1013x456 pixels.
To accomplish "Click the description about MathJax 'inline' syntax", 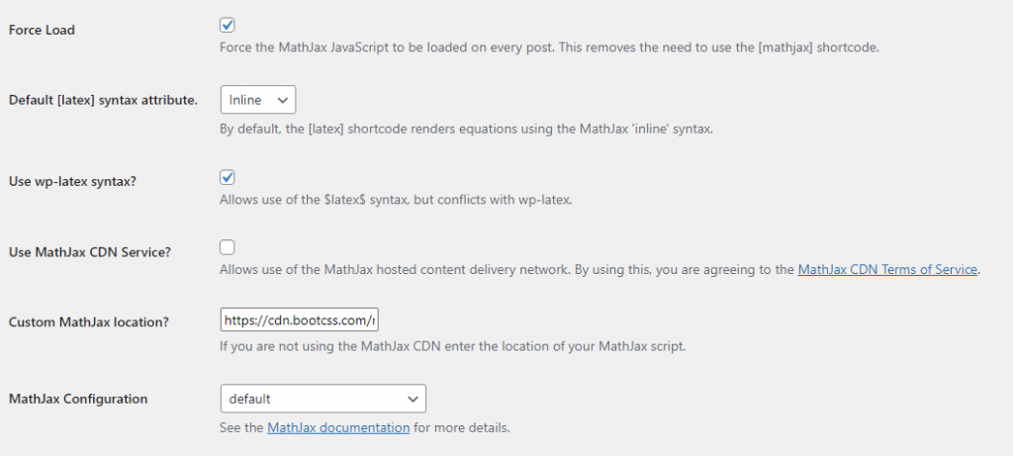I will [465, 128].
